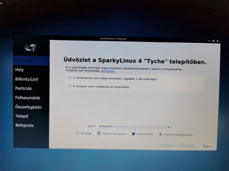Click the greyed-out back button left of Mégse
Screen dimensions: 229x171
tap(168, 146)
